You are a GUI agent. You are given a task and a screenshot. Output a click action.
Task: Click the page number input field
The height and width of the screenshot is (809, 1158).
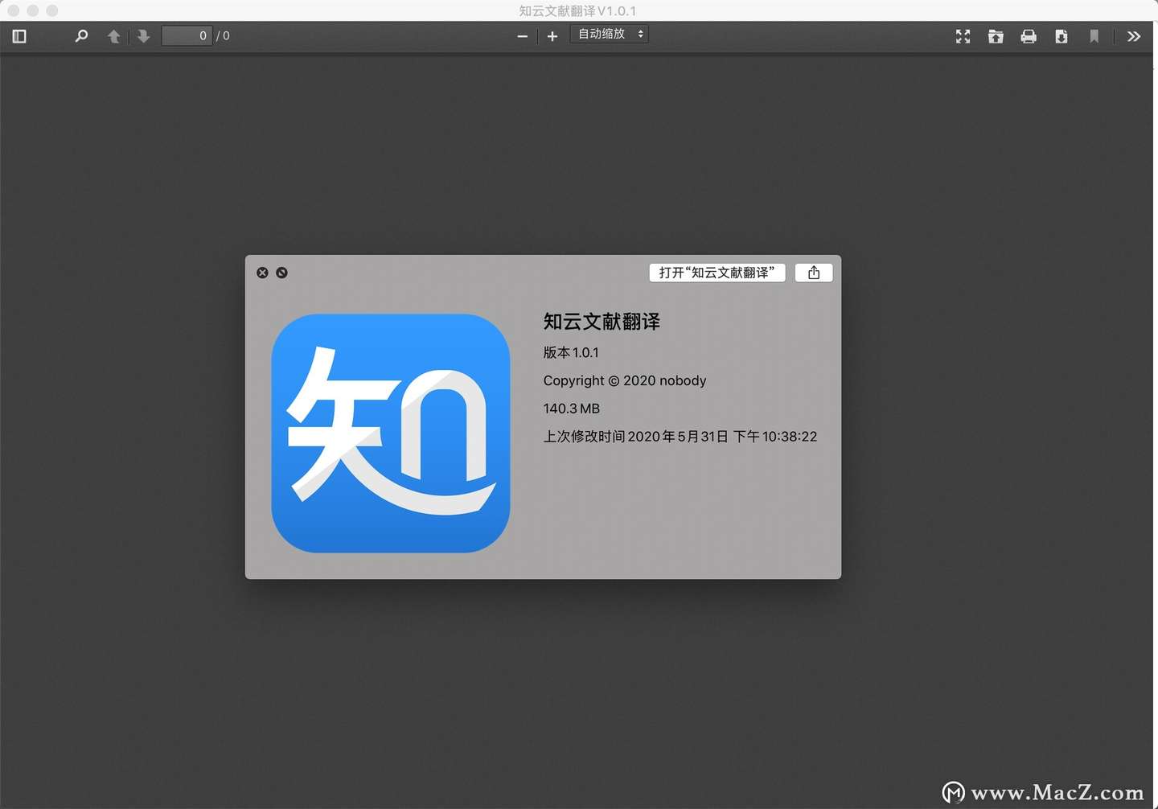tap(187, 35)
